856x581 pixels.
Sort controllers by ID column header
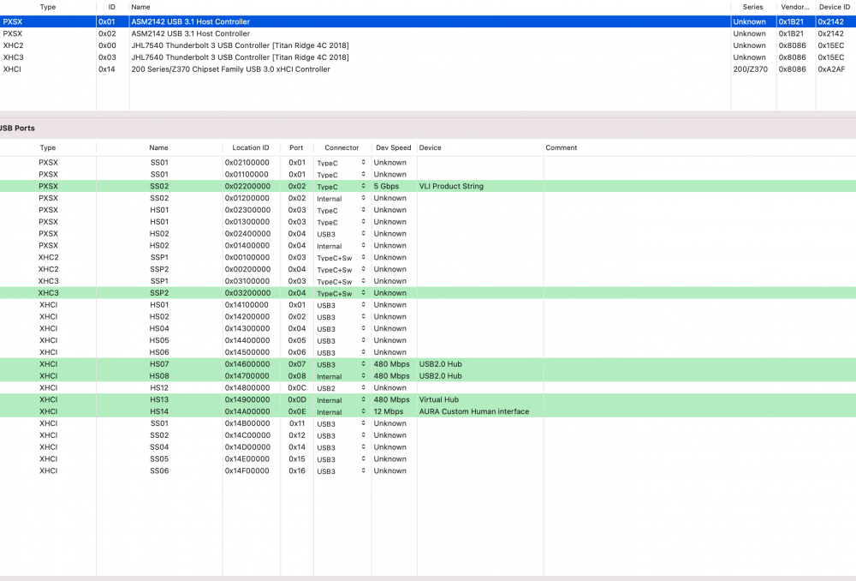[112, 7]
